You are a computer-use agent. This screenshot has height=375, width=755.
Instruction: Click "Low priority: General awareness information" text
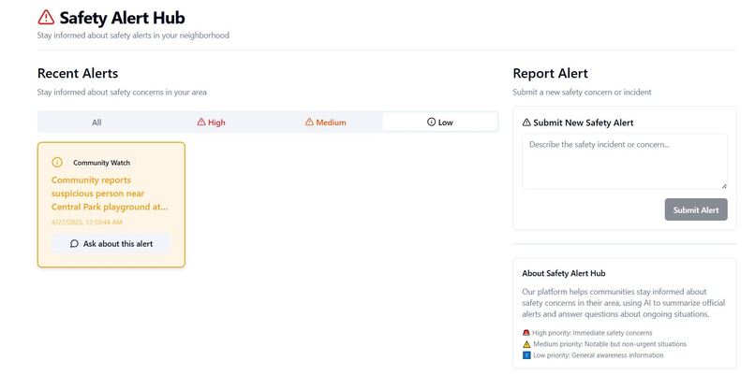pos(598,355)
